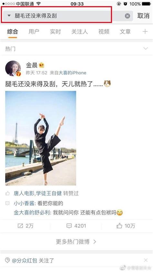Switch to the 用户 tab
Viewport: 153px width, 272px height.
(34, 32)
